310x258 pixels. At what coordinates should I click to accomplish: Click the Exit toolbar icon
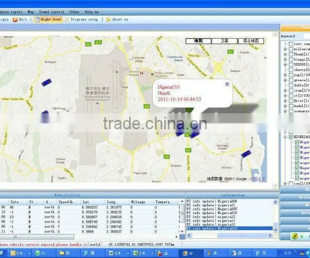(x=15, y=20)
